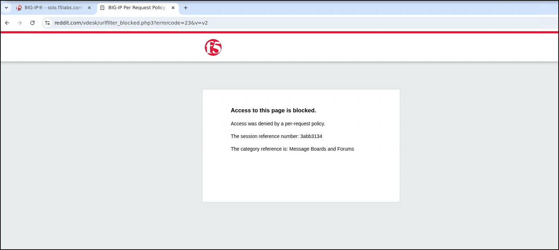The height and width of the screenshot is (250, 559).
Task: Click the 'Message Boards and Forums' category line
Action: [292, 149]
